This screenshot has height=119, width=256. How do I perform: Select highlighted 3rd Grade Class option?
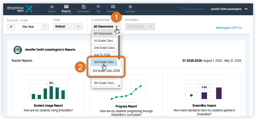pos(104,62)
